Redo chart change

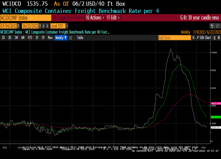click(218, 26)
